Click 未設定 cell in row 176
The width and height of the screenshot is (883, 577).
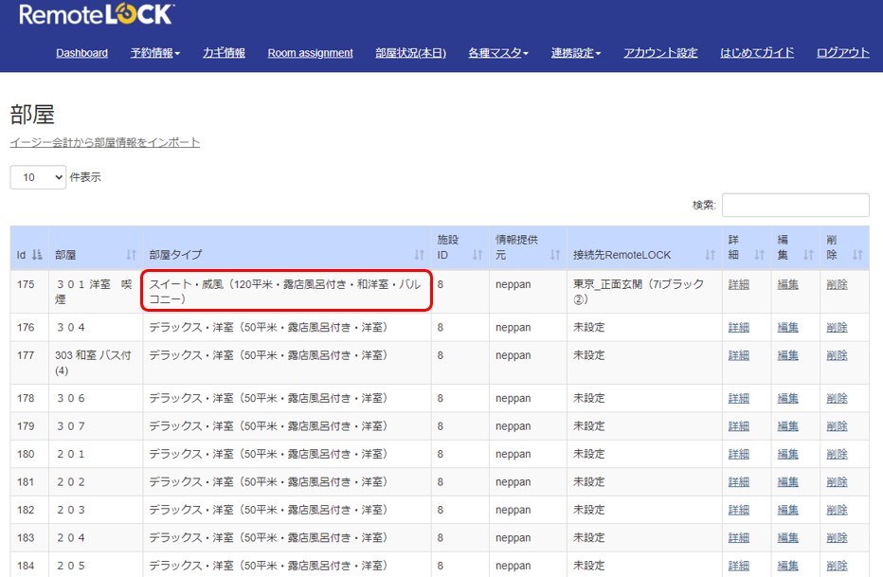(644, 327)
